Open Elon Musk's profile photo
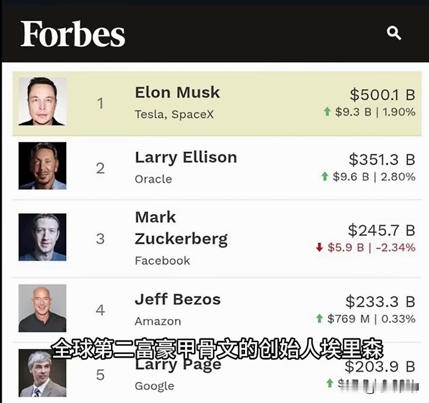Screen dimensions: 429x403 [x=42, y=101]
